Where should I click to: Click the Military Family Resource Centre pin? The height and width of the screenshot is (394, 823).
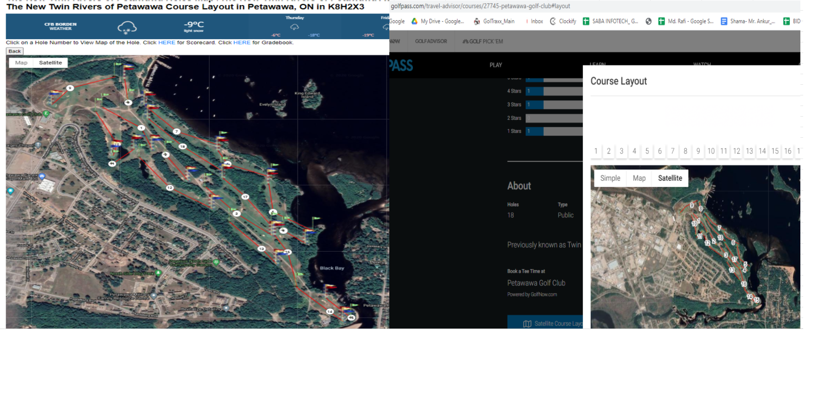pyautogui.click(x=154, y=295)
